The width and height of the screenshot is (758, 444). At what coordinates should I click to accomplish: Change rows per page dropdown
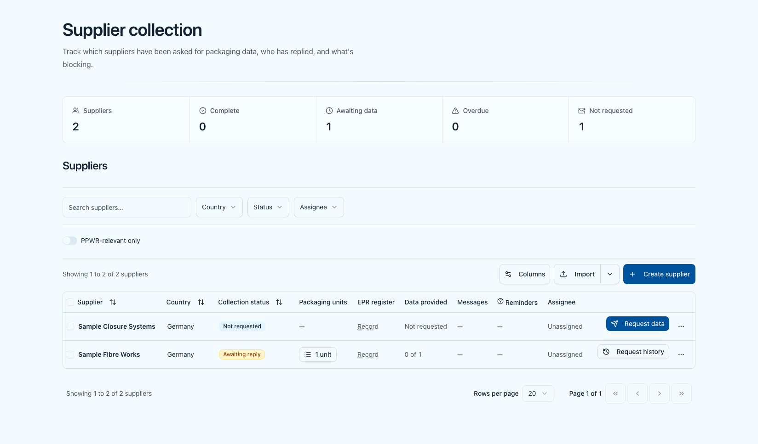point(538,393)
